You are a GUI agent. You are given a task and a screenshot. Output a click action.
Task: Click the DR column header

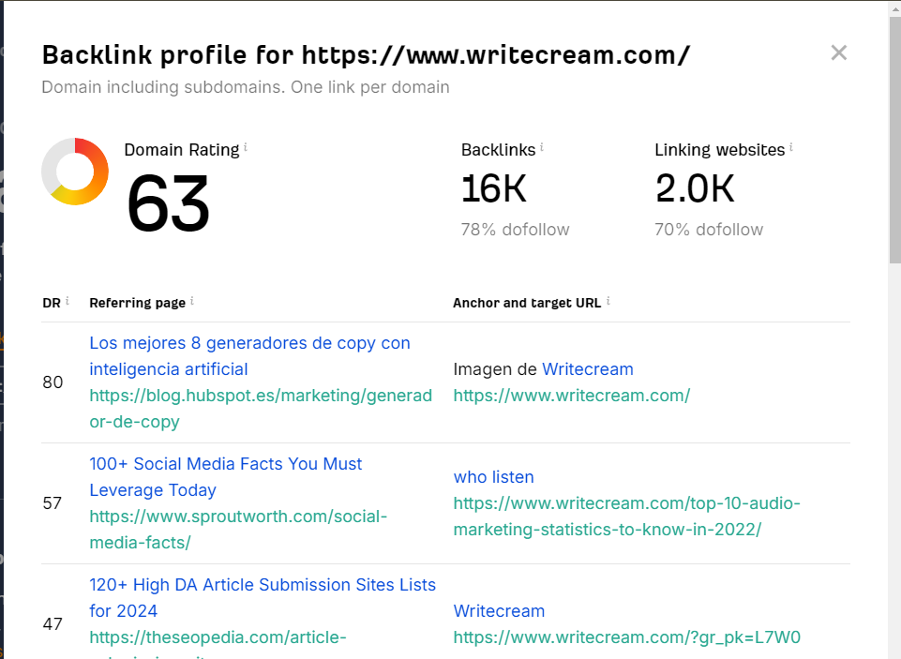[x=52, y=303]
